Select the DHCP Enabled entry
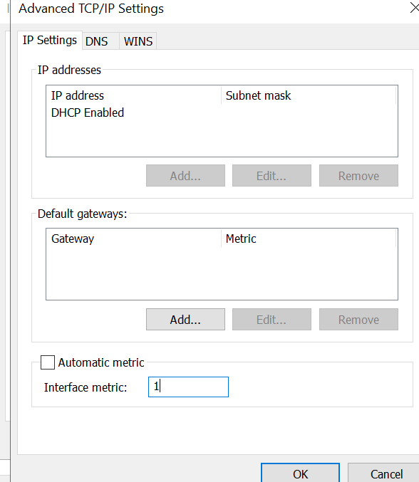 (x=88, y=112)
